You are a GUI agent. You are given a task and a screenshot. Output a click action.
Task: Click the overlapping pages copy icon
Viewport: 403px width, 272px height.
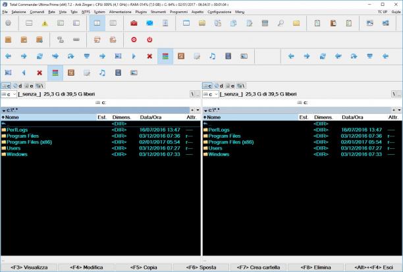[233, 24]
